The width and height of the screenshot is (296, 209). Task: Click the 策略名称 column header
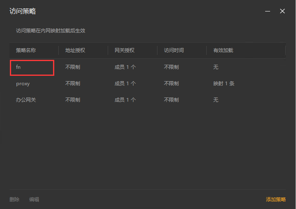pyautogui.click(x=26, y=50)
